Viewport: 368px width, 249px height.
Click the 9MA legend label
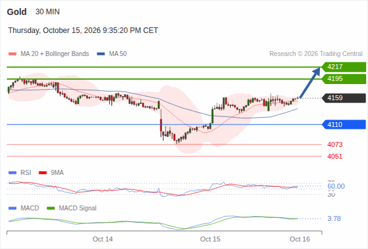coord(57,173)
